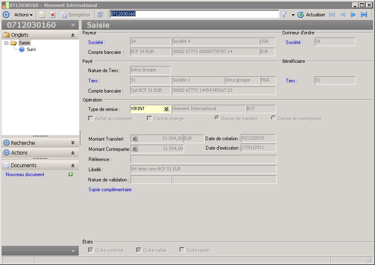Open the filter dropdown arrow
The image size is (375, 265).
(x=293, y=15)
